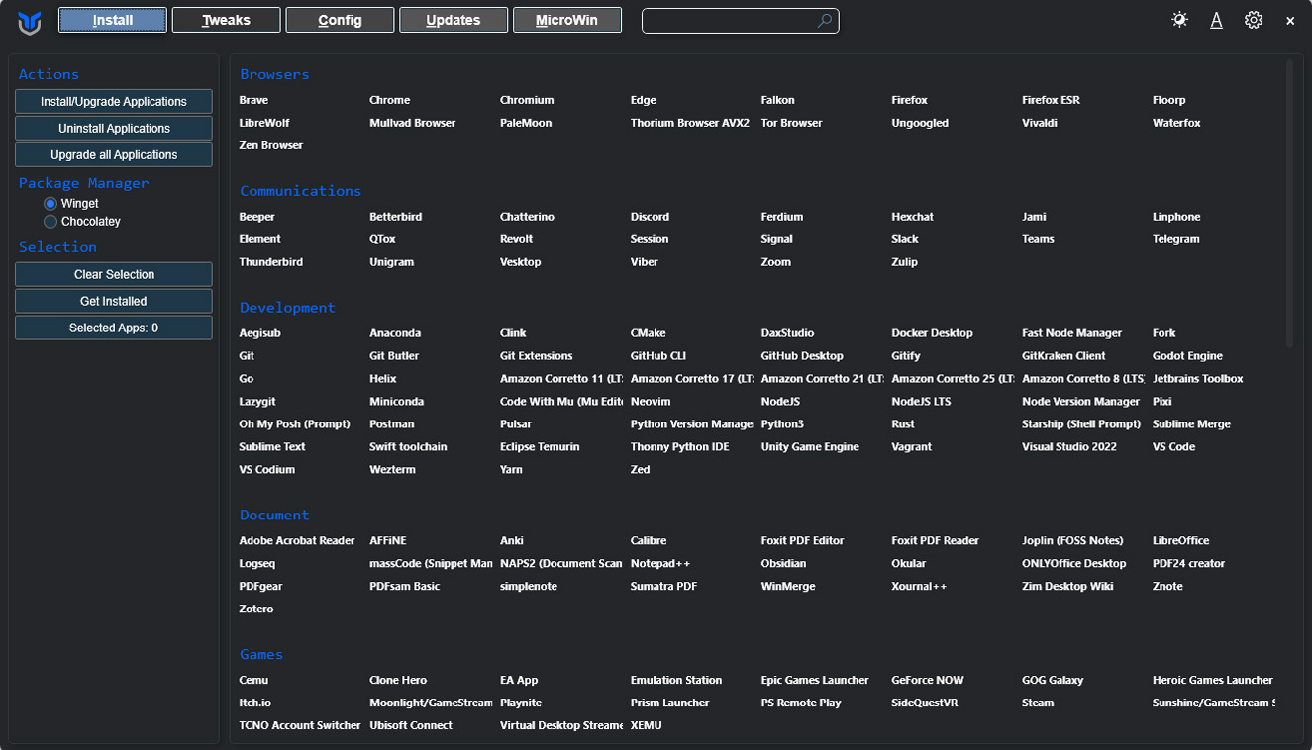Collapse the Document category header

click(x=274, y=516)
